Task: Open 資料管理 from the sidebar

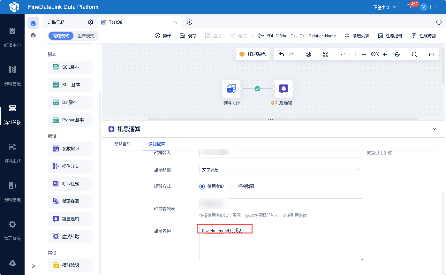Action: (12, 192)
